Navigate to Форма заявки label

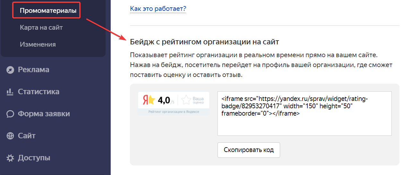point(44,114)
